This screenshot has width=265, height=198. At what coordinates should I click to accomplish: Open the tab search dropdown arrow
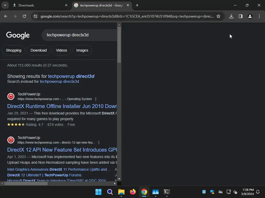click(5, 5)
